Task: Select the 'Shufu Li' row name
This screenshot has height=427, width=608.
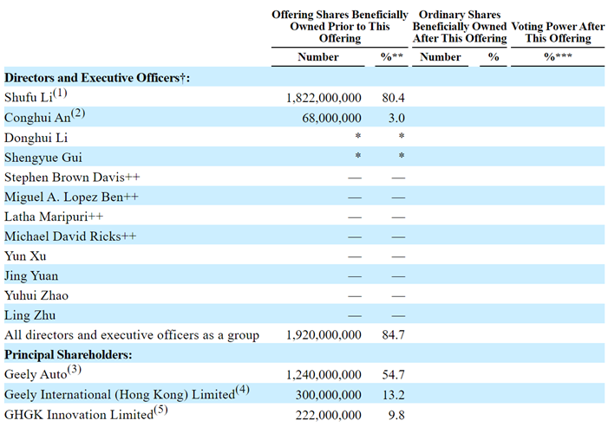Action: point(29,97)
